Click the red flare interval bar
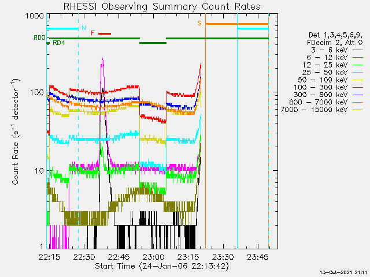Image resolution: width=370 pixels, height=277 pixels. click(105, 33)
